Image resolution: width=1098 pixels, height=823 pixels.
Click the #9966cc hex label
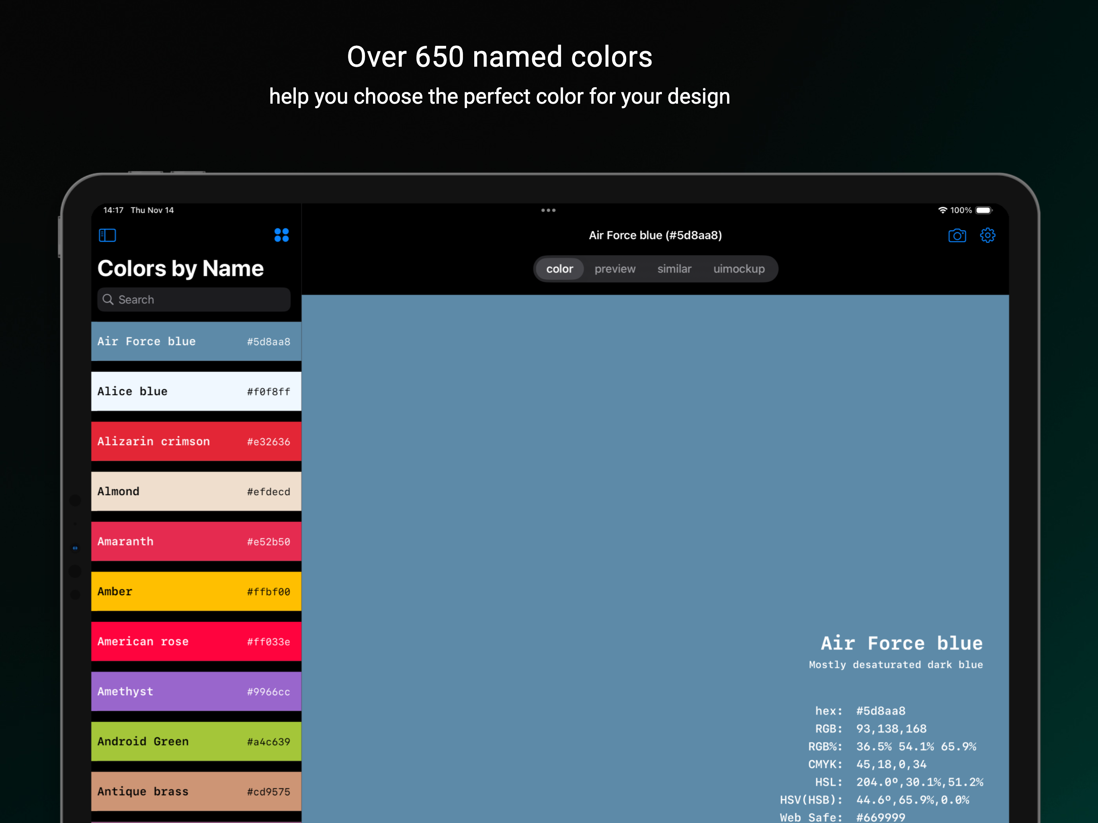268,692
